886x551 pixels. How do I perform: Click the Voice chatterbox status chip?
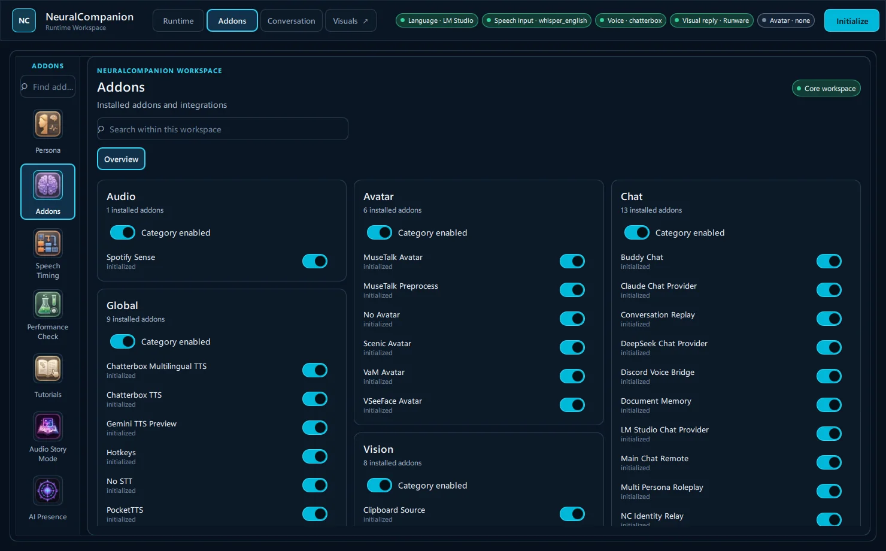point(630,20)
